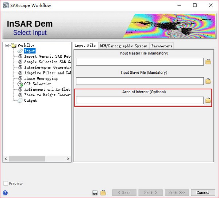Screen dimensions: 219x198
Task: Click the Input Master File text field
Action: [140, 62]
